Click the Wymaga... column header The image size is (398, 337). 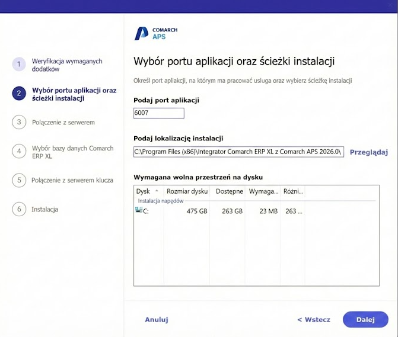click(x=263, y=191)
